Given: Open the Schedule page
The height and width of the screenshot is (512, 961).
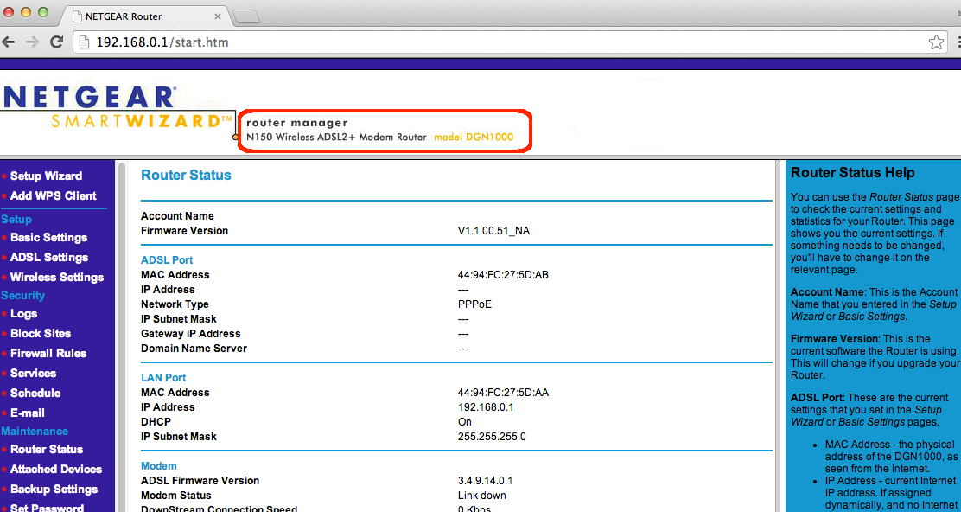Looking at the screenshot, I should pos(35,393).
